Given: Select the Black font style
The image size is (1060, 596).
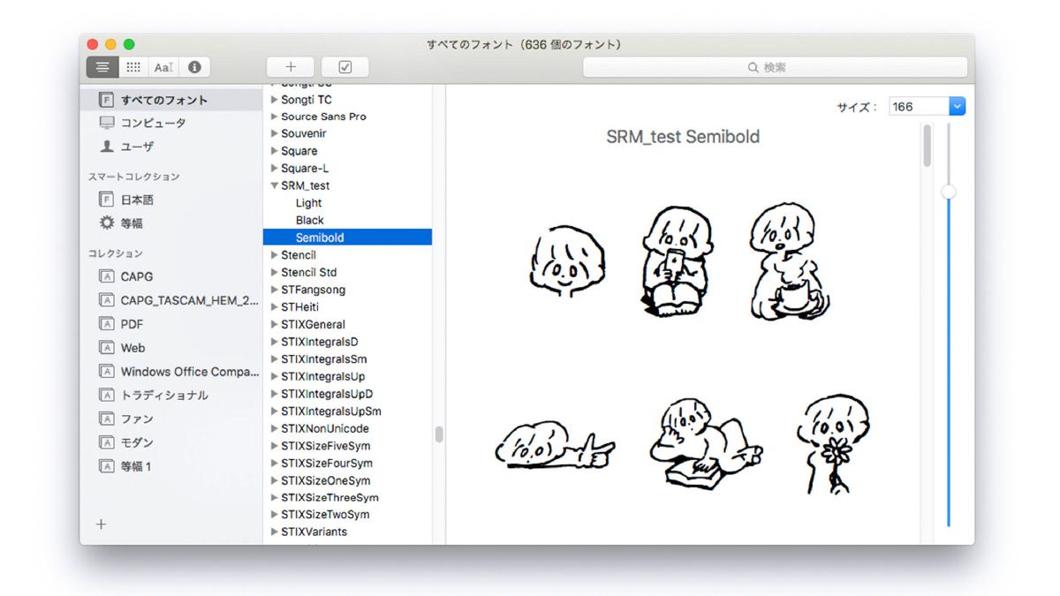Looking at the screenshot, I should (x=309, y=220).
